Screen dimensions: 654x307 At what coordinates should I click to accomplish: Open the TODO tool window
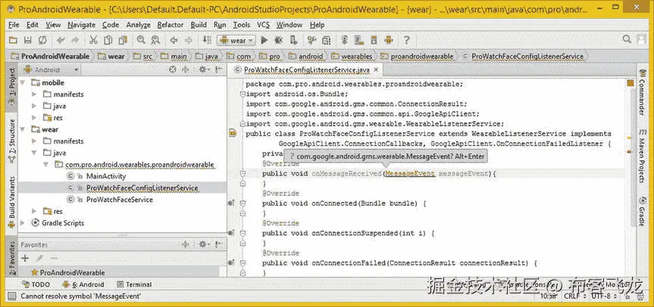[x=36, y=284]
